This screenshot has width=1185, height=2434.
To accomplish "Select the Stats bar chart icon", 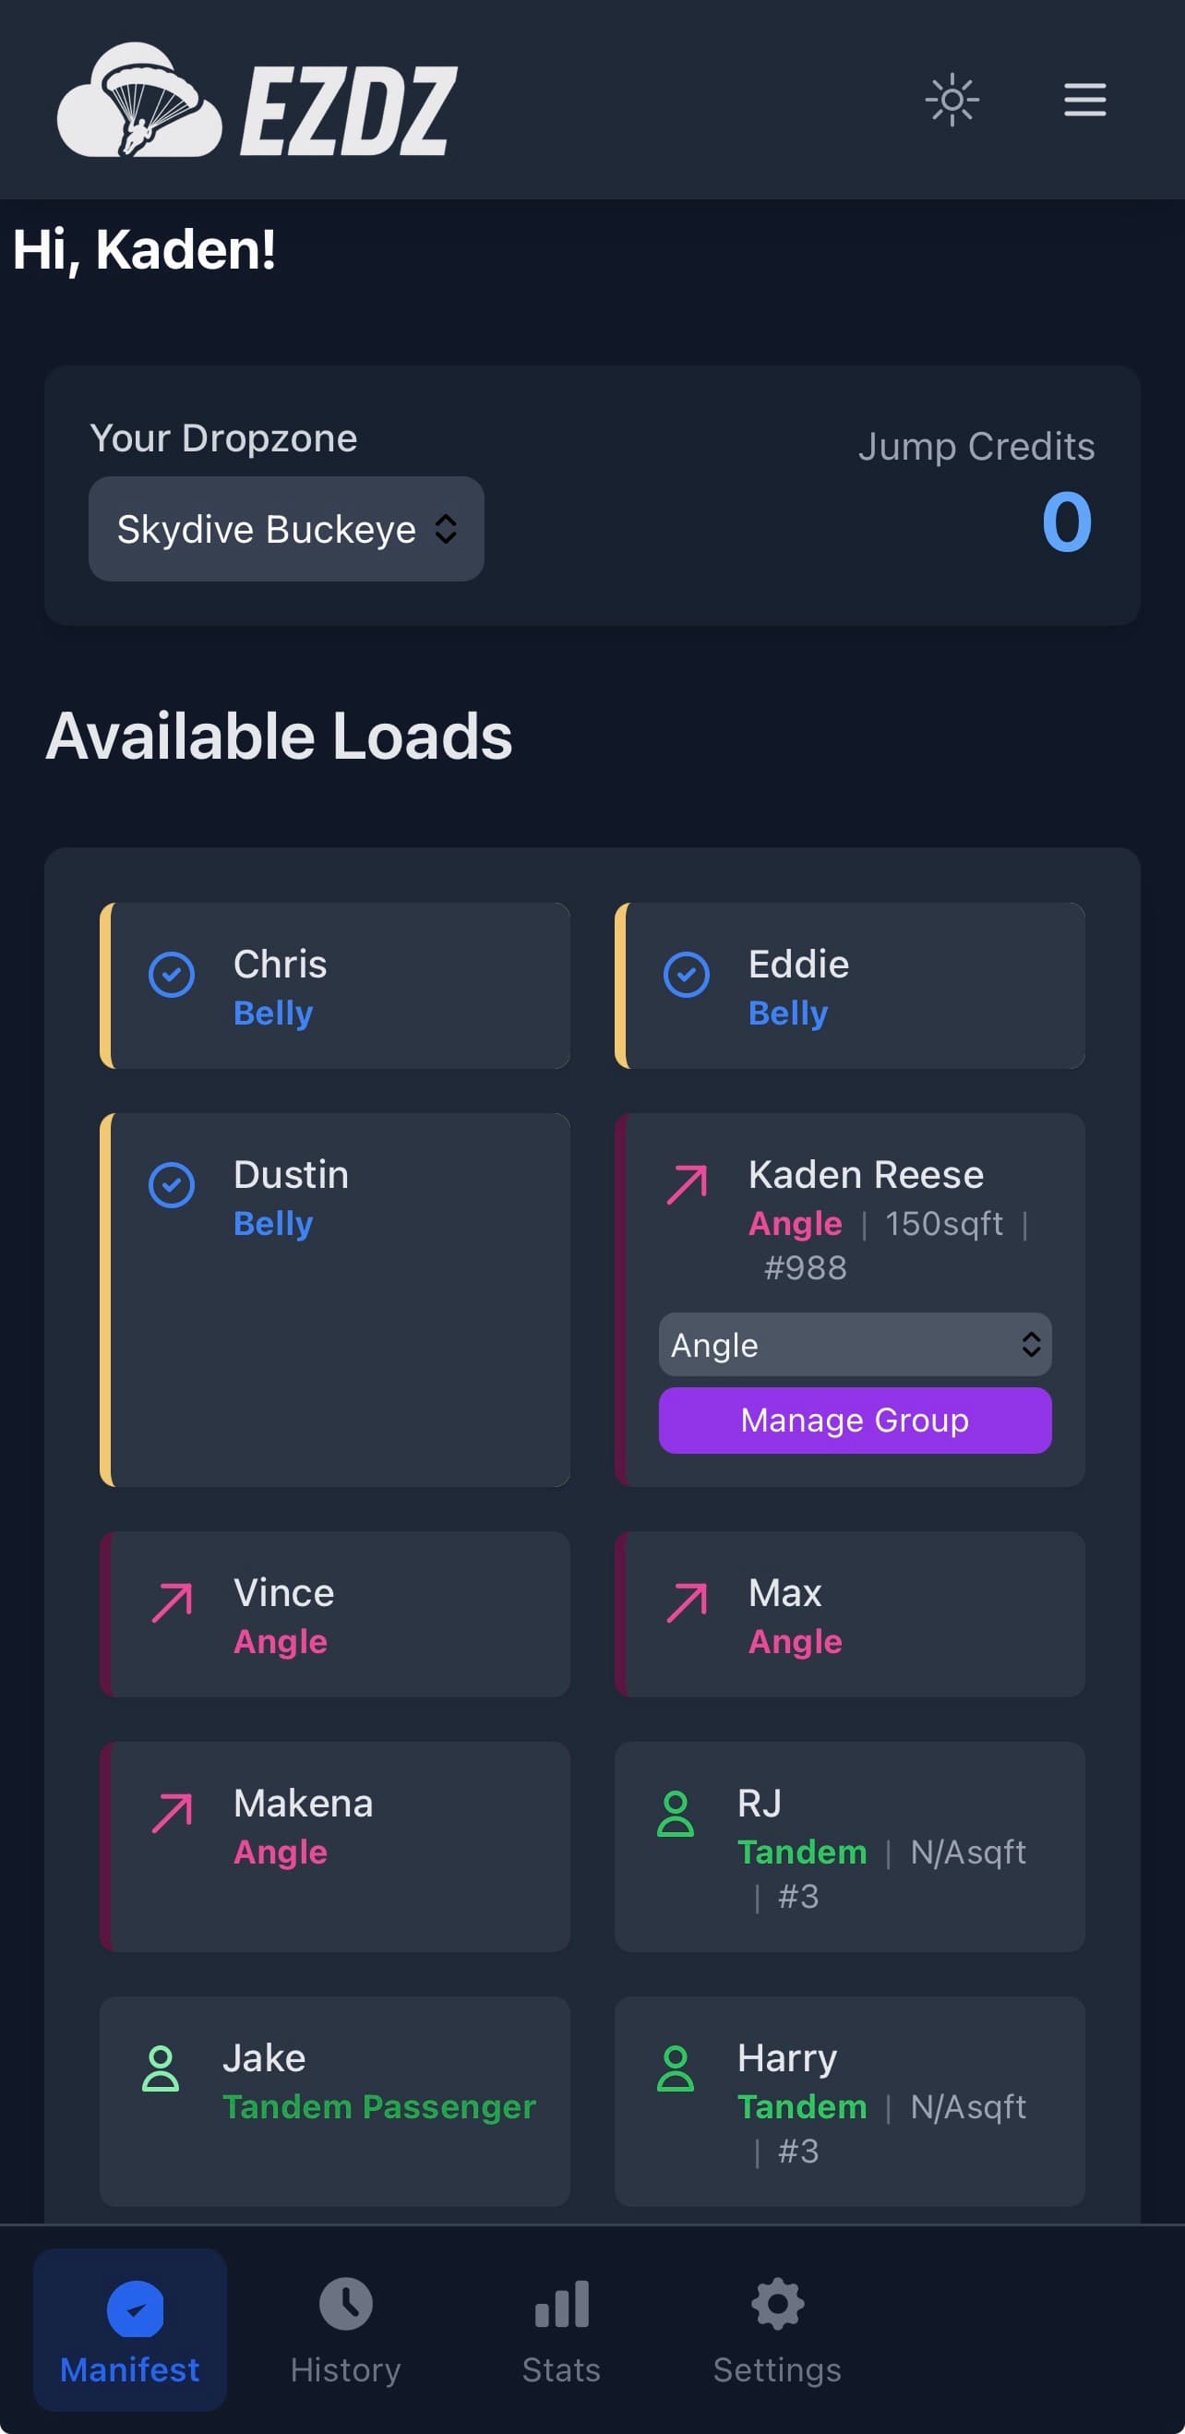I will pos(560,2307).
